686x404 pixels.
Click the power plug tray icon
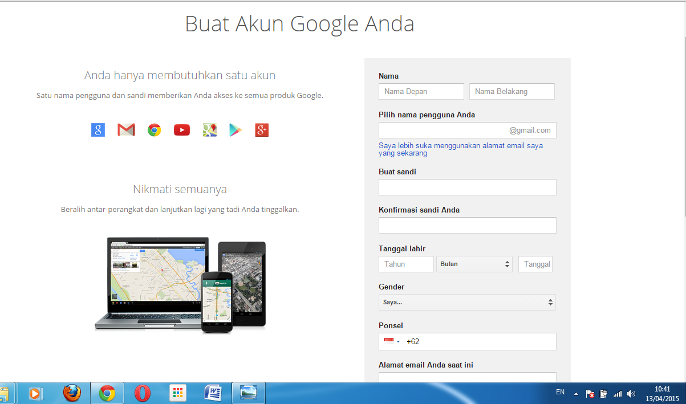(604, 394)
